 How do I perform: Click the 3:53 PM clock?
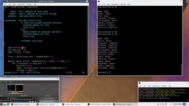[x=177, y=104]
